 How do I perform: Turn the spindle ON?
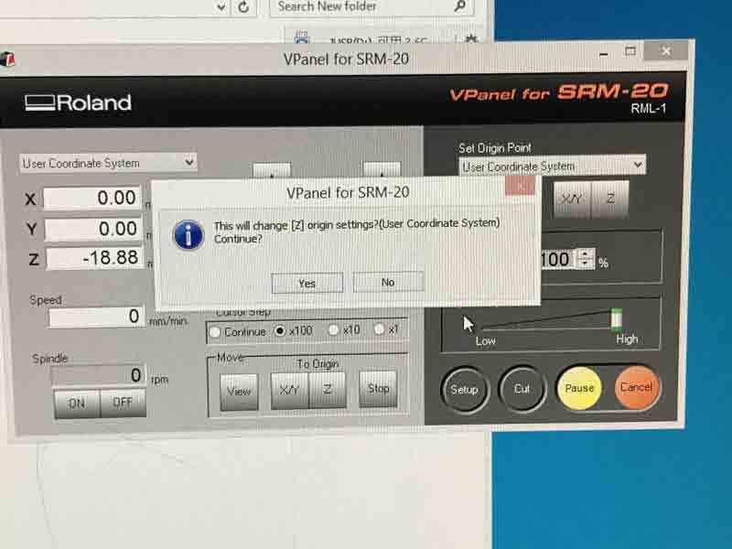tap(77, 404)
